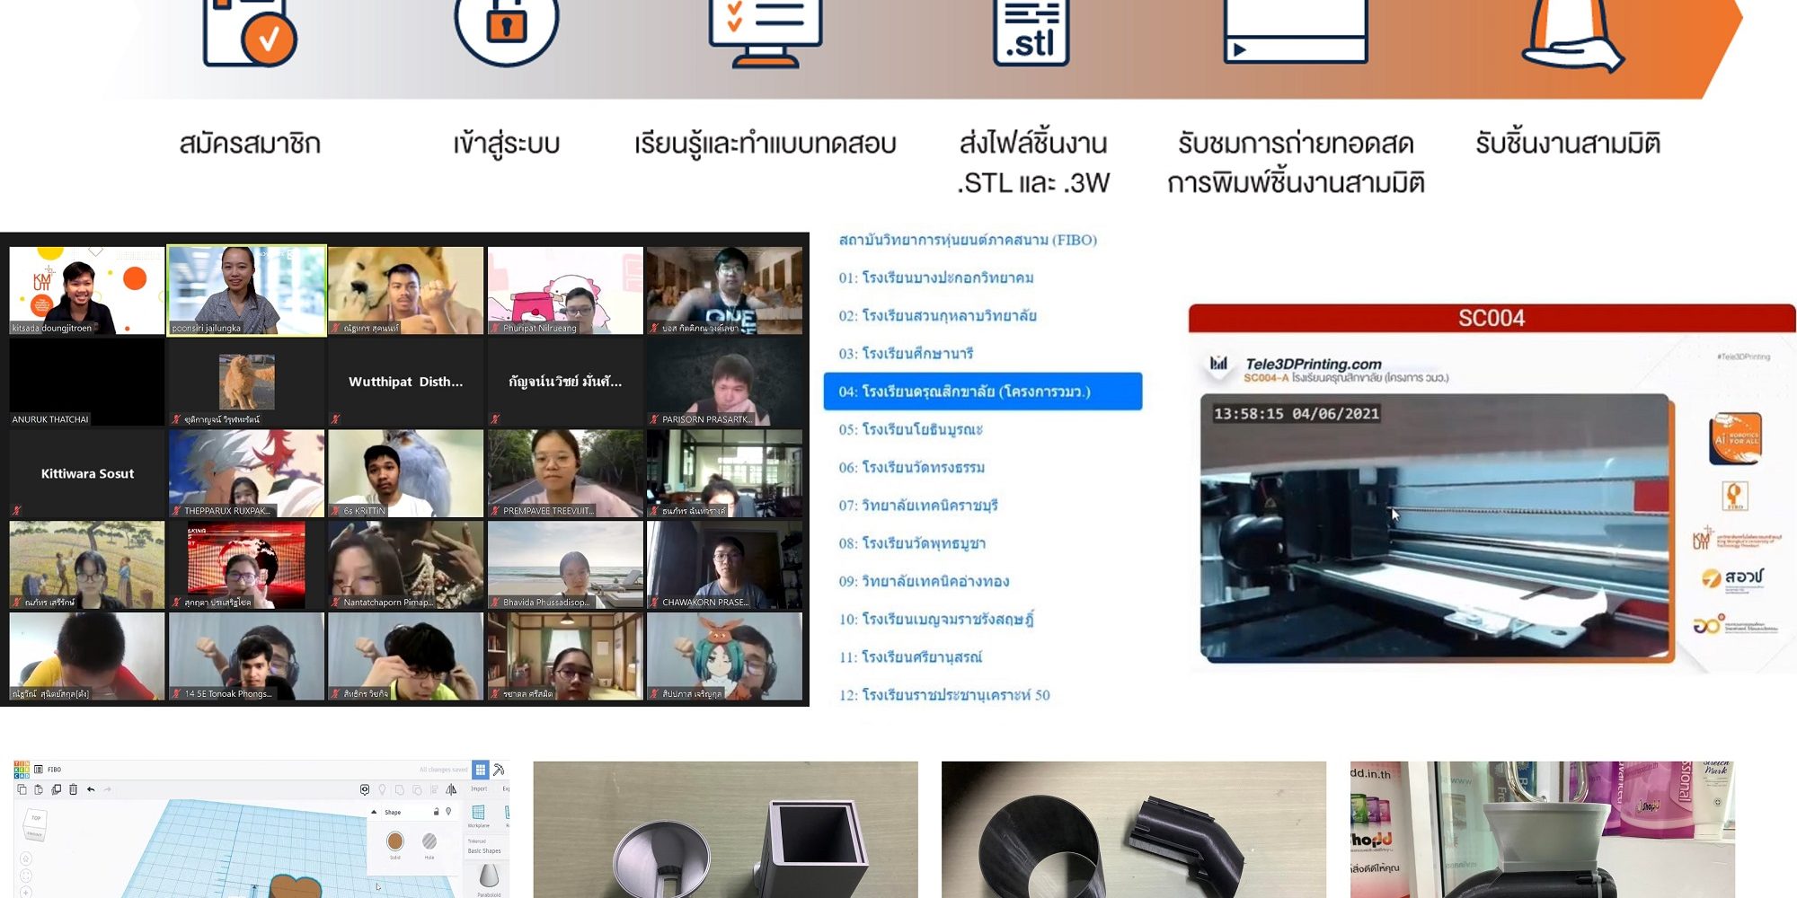Select the Mirror tool icon
This screenshot has width=1797, height=898.
450,791
